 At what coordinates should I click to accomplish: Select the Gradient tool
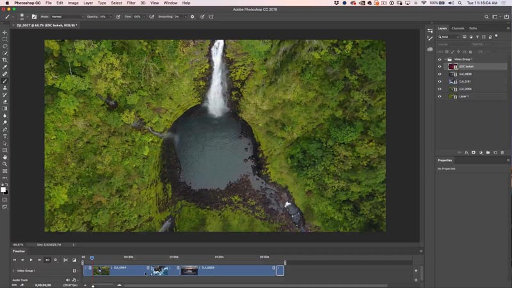tap(5, 109)
